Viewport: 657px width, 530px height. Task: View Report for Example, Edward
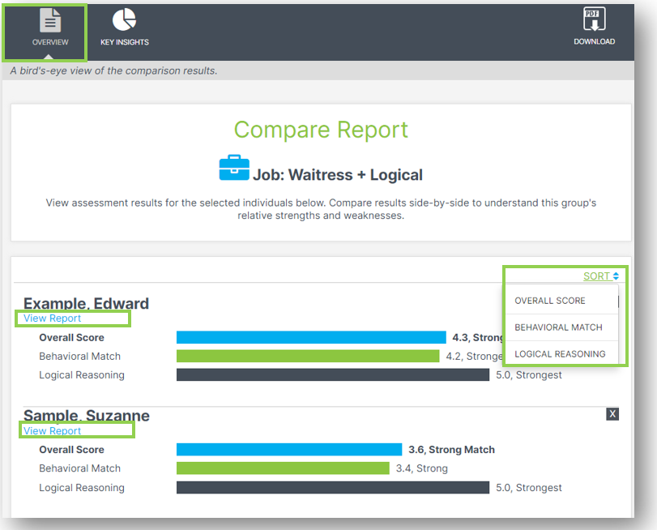50,318
